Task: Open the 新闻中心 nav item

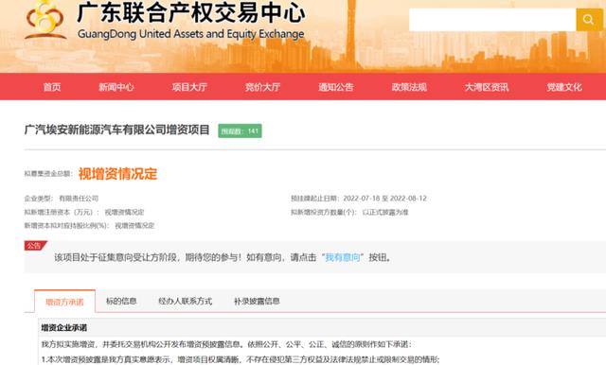Action: tap(116, 87)
